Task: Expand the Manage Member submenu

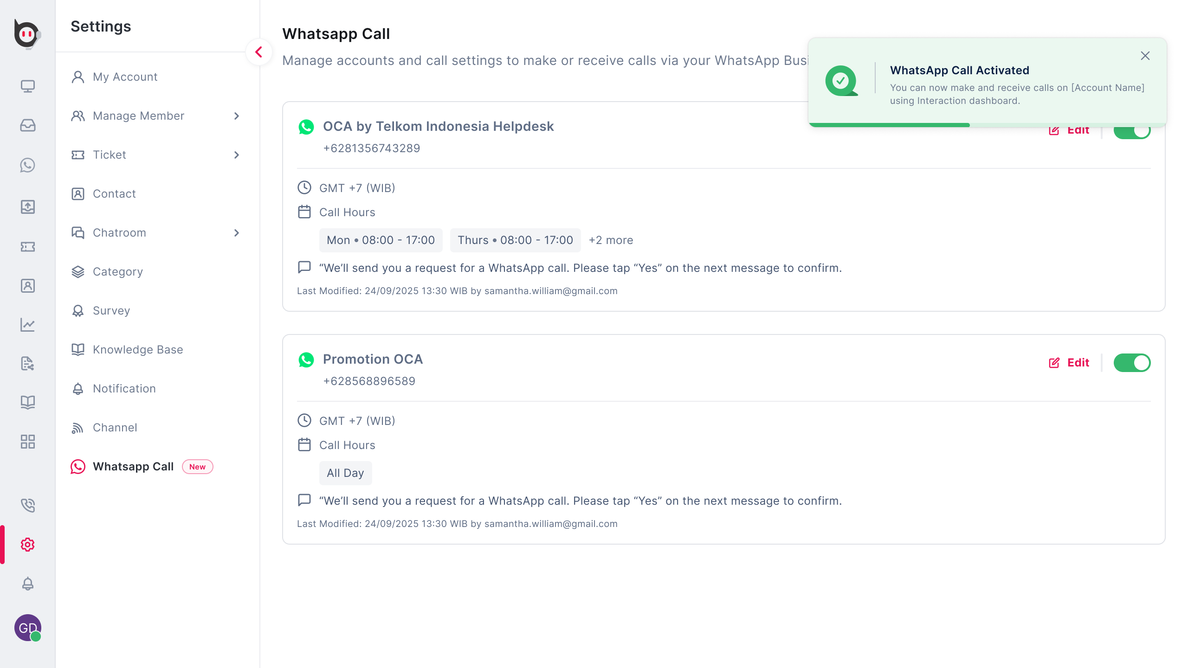Action: pos(237,116)
